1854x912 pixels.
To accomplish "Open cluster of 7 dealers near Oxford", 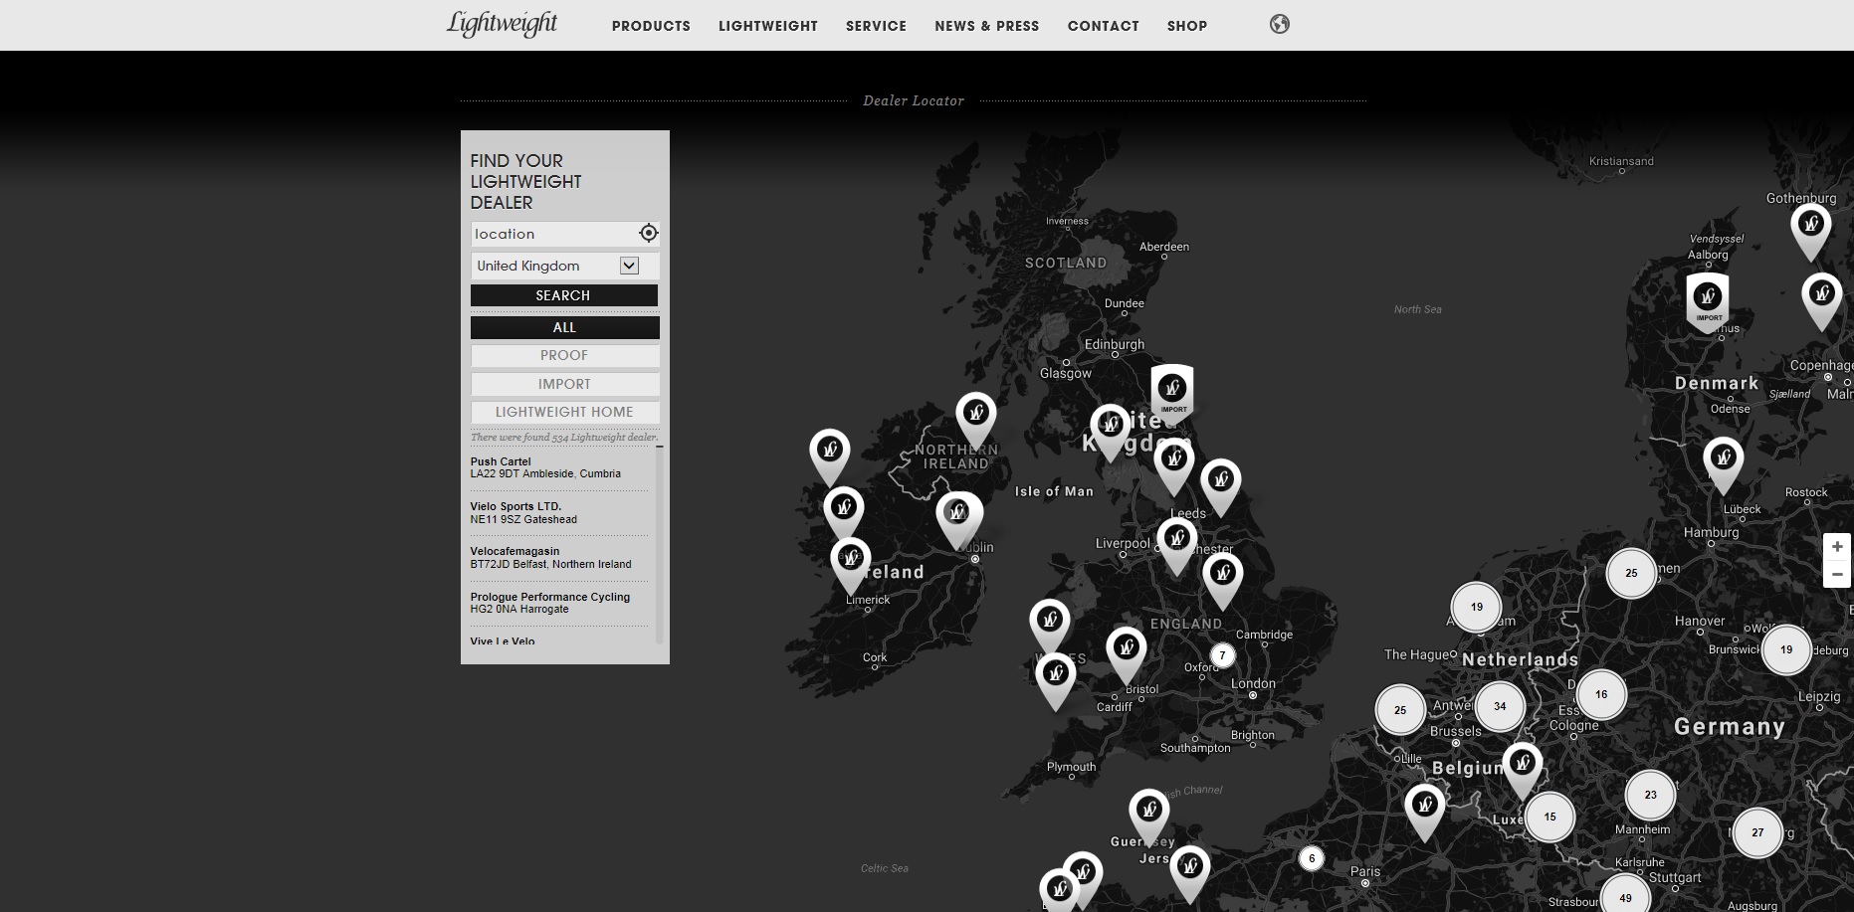I will [x=1223, y=655].
